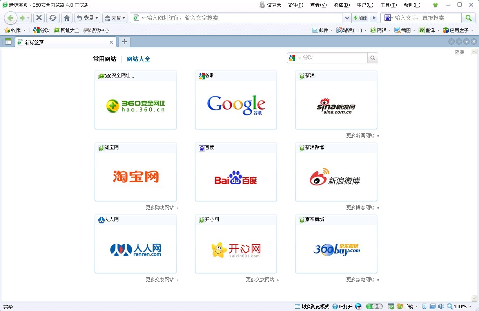Click the Refresh page icon
Image resolution: width=479 pixels, height=311 pixels.
(x=53, y=18)
